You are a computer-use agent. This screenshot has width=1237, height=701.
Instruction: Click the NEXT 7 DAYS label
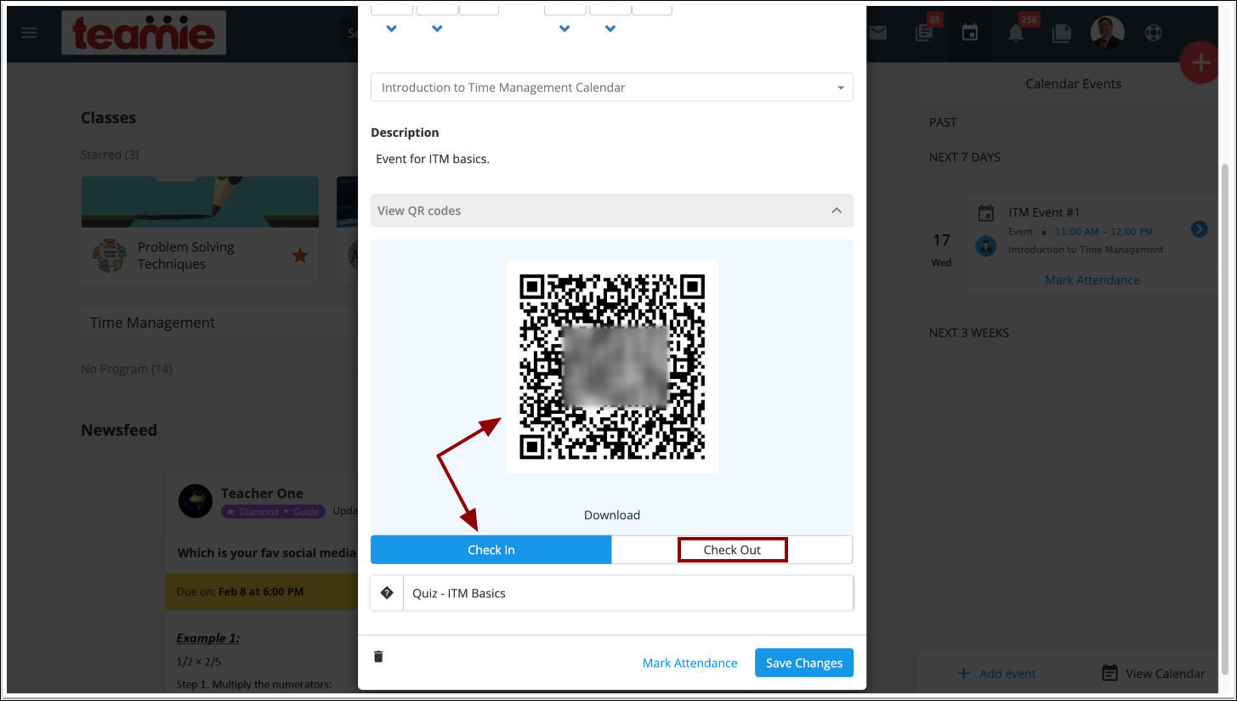coord(965,157)
